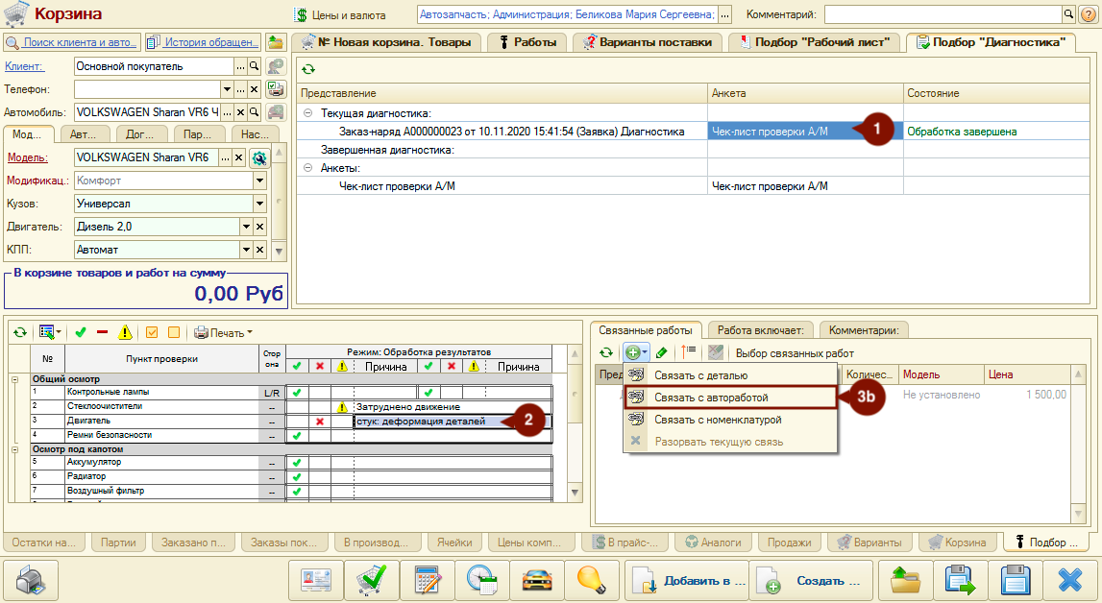Click the red cross mark for Двигатель
Viewport: 1102px width, 603px height.
point(320,422)
